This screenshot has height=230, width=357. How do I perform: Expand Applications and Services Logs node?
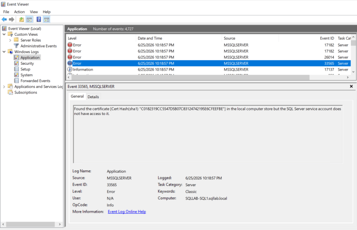point(4,87)
